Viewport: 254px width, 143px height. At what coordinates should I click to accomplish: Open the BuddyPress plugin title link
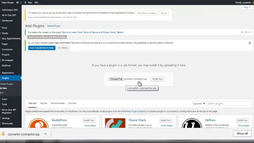click(x=59, y=120)
